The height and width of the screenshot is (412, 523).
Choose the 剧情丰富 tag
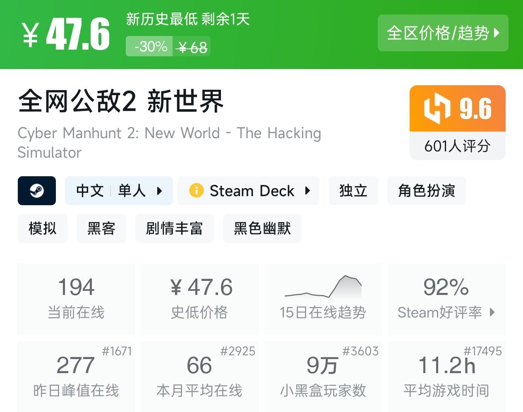(x=174, y=228)
